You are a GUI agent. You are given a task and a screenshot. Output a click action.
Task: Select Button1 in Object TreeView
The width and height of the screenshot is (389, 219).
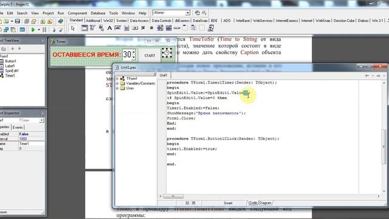tap(11, 61)
